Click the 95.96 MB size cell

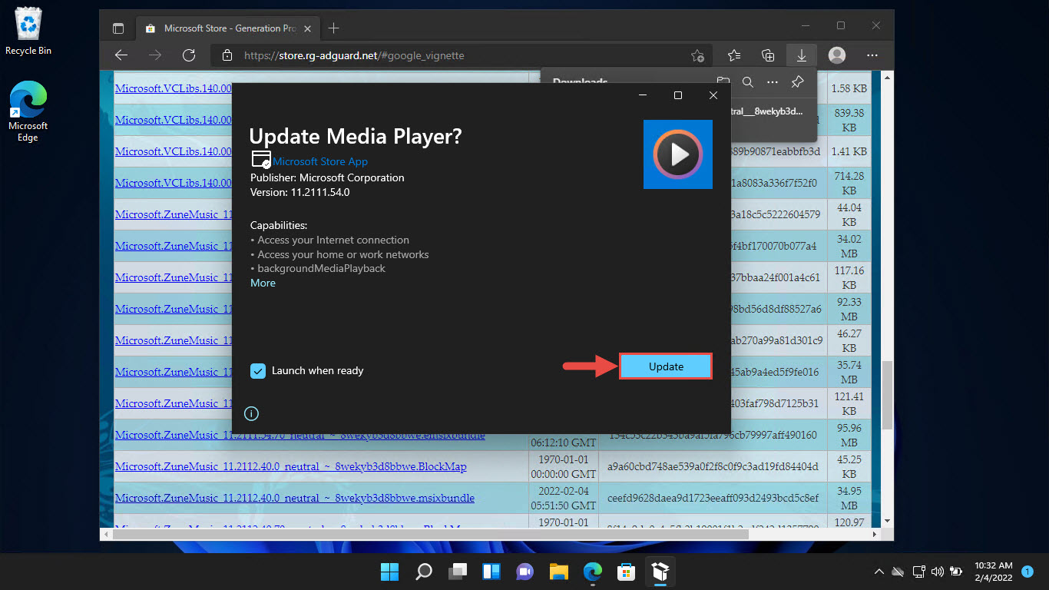coord(849,435)
